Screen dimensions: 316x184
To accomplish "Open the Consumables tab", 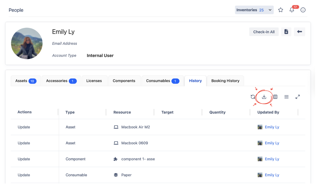I will pyautogui.click(x=162, y=81).
